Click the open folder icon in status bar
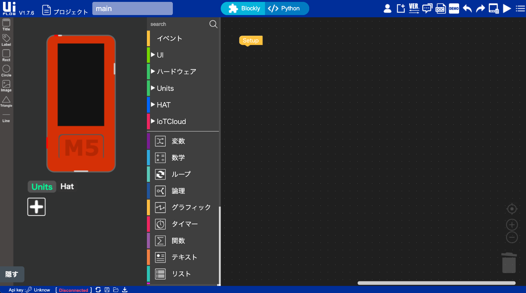Viewport: 526px width, 293px height. [116, 290]
